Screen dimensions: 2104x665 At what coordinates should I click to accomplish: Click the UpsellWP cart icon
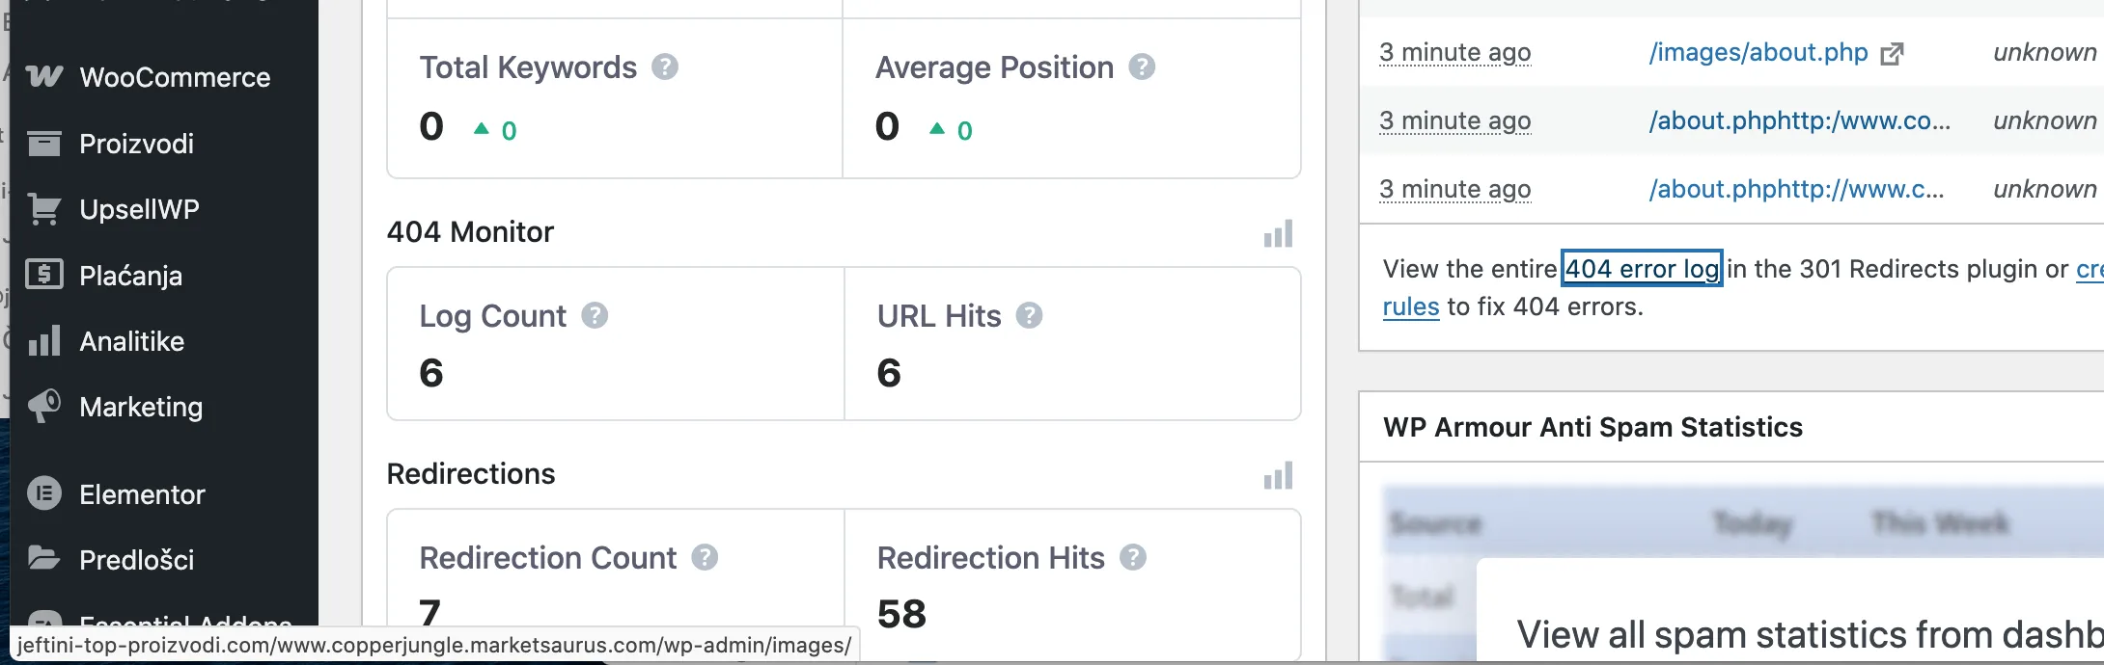(44, 209)
